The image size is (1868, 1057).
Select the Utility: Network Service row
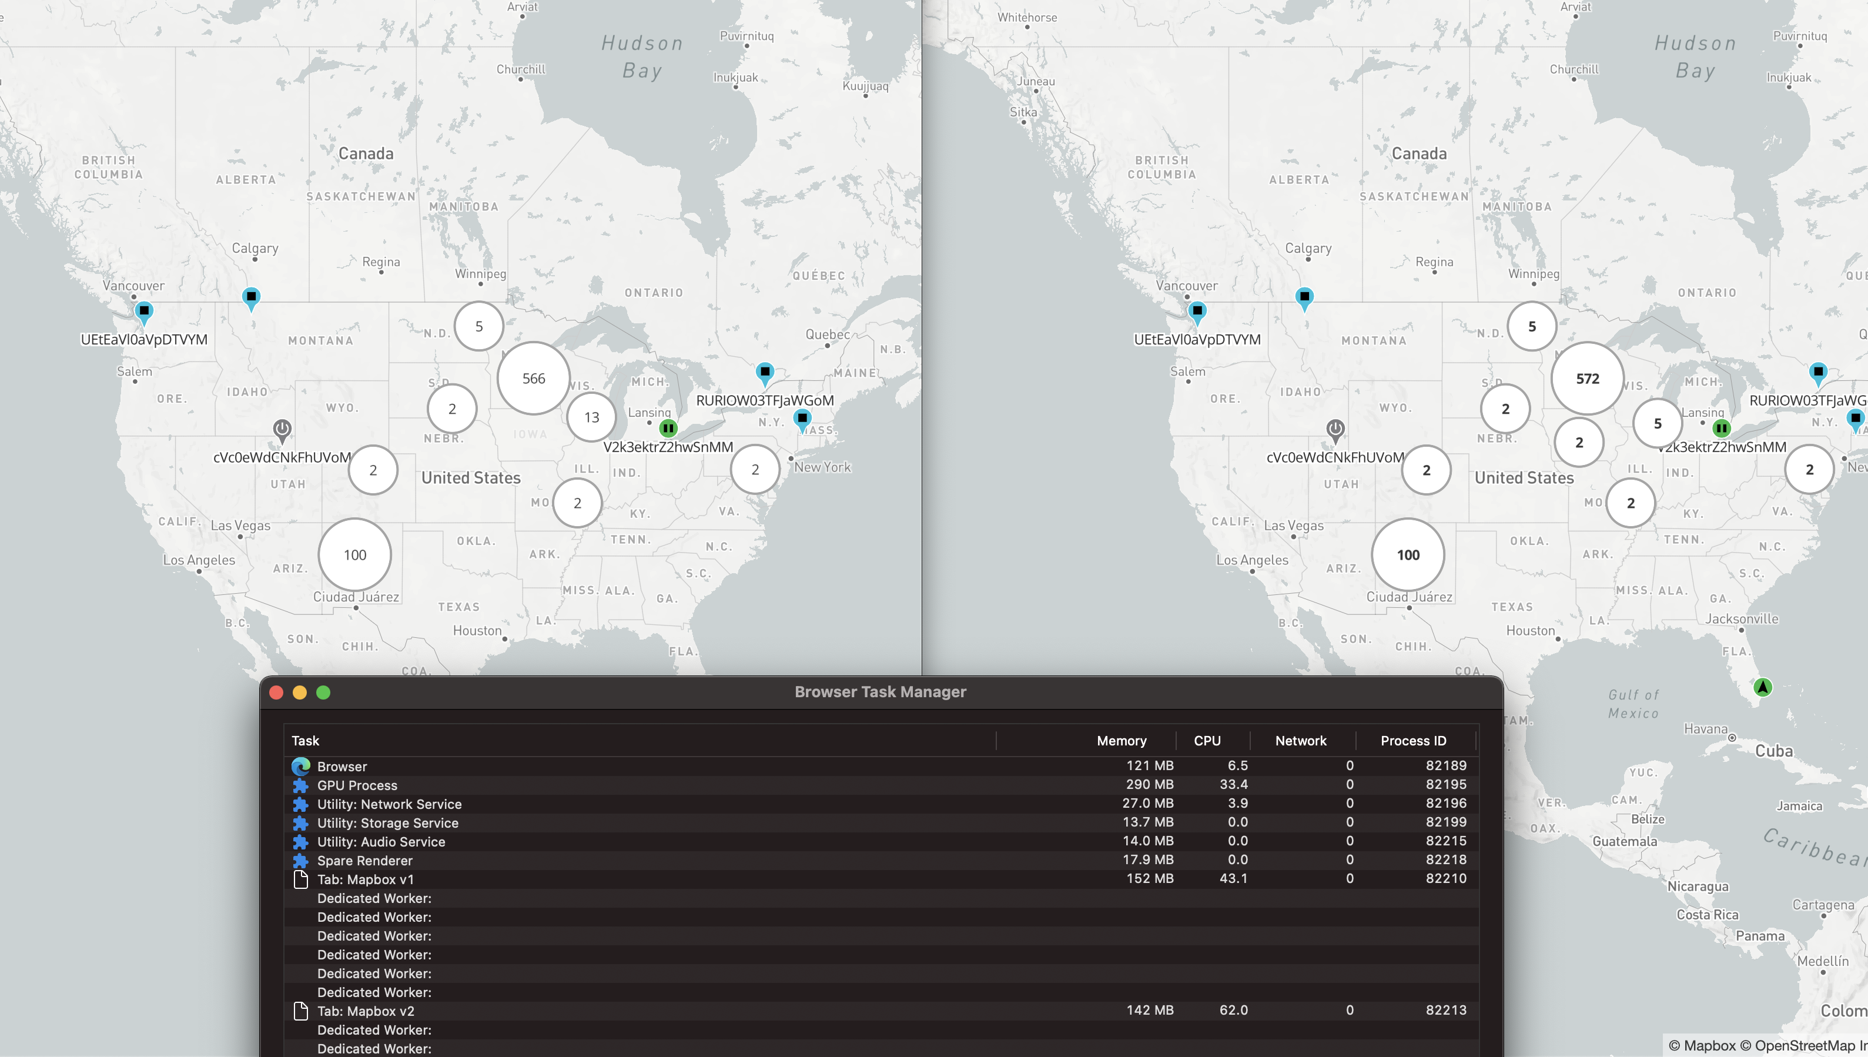881,804
